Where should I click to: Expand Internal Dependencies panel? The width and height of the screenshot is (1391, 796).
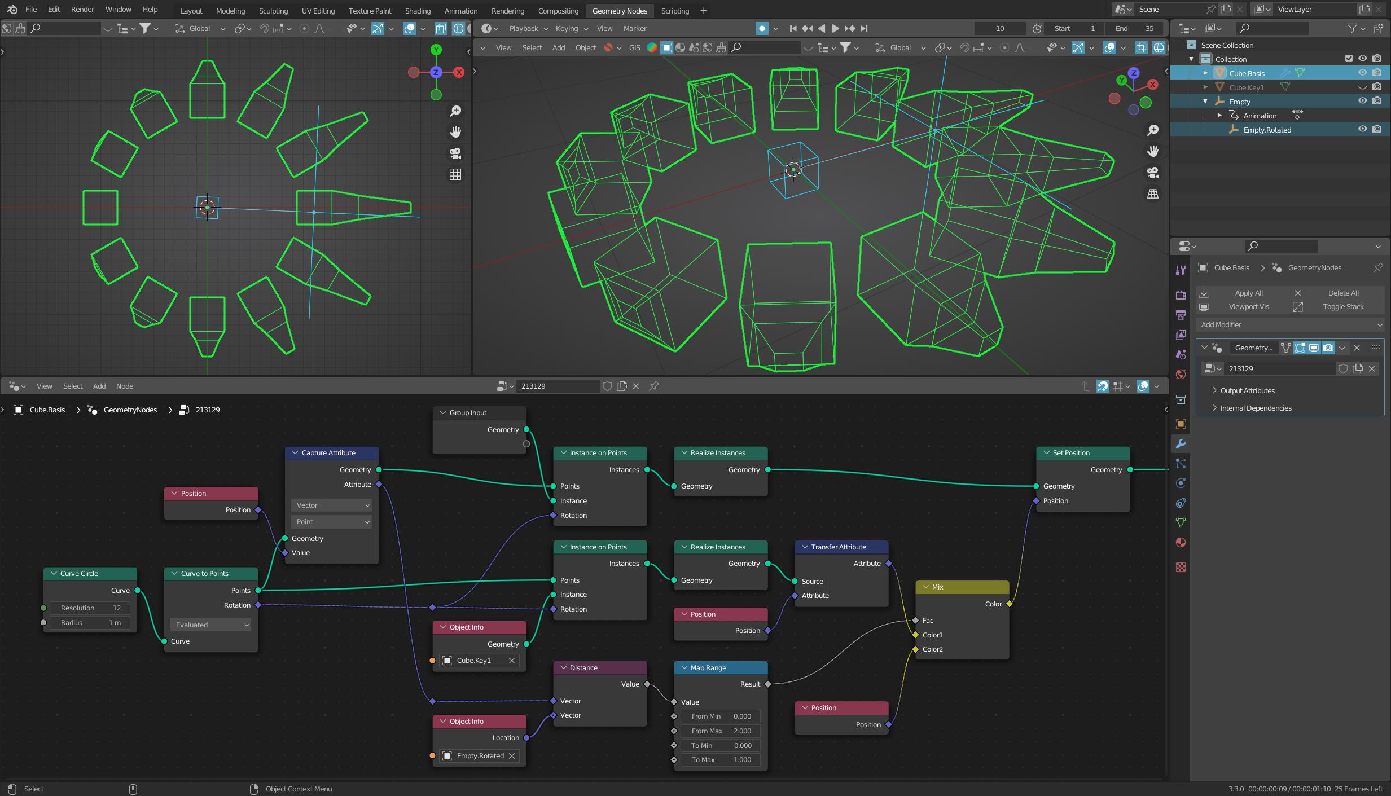[x=1256, y=408]
